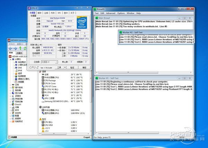
Task: Expand the 显示设备 node in AIDA64 tree
Action: point(10,93)
